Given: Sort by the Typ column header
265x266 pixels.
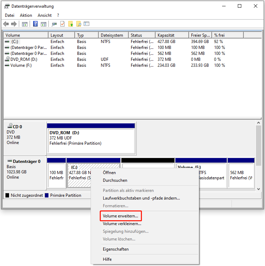Looking at the screenshot, I should click(x=86, y=35).
